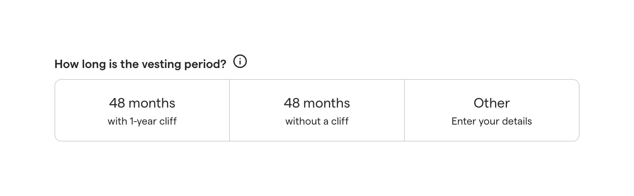The height and width of the screenshot is (196, 634).
Task: Click the "How long is the vesting period?" label
Action: pos(140,64)
